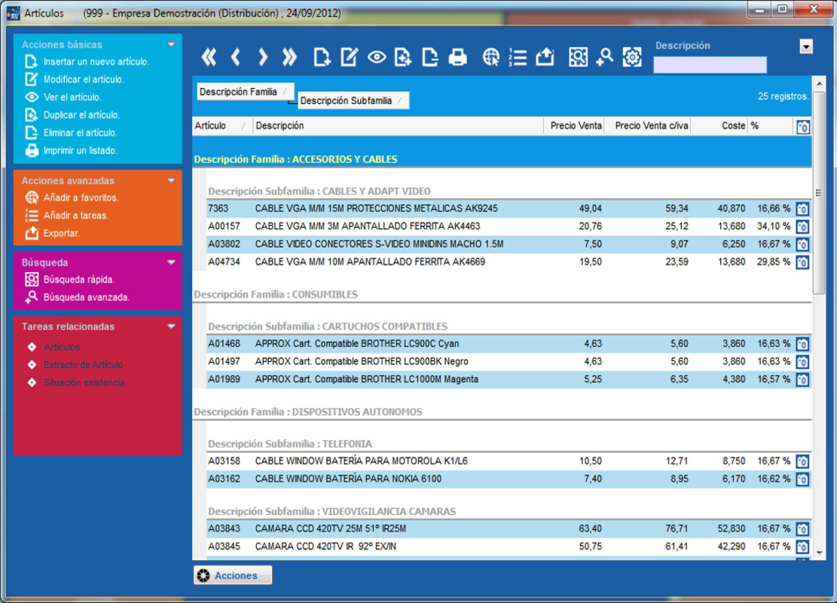The height and width of the screenshot is (603, 837).
Task: Click image icon for article A03802
Action: [802, 244]
